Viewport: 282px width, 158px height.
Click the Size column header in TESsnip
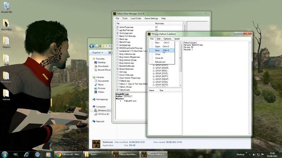click(x=161, y=90)
